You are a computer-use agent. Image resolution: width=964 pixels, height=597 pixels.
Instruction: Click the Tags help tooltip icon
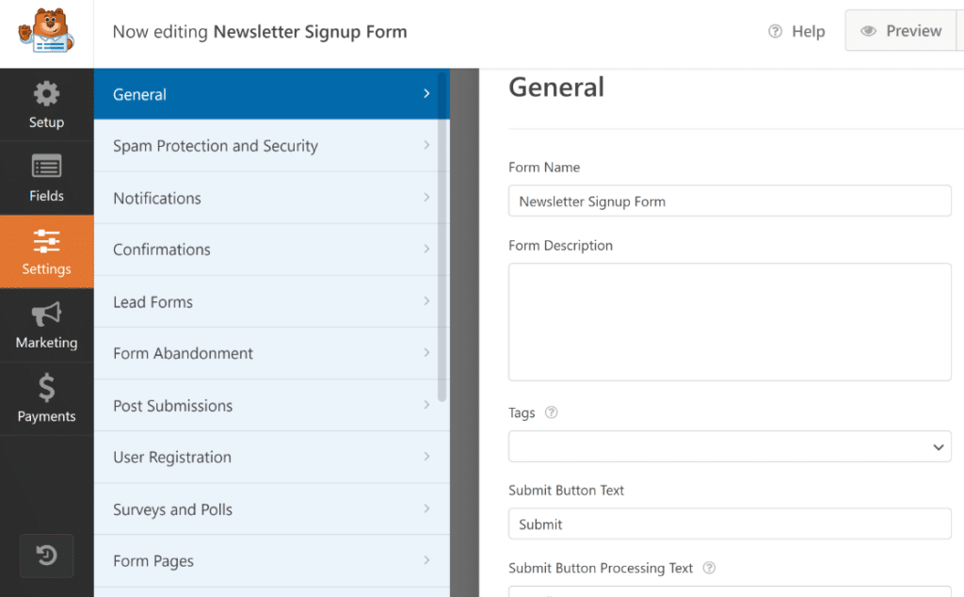pyautogui.click(x=552, y=412)
